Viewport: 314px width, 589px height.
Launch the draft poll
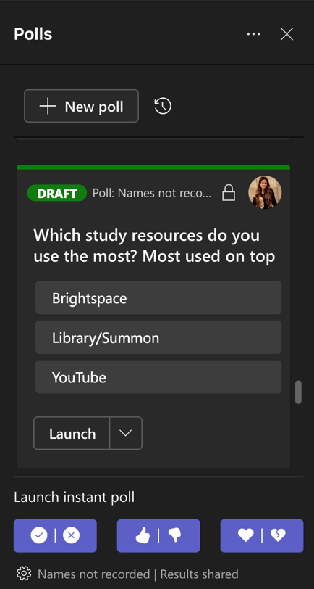pos(72,433)
